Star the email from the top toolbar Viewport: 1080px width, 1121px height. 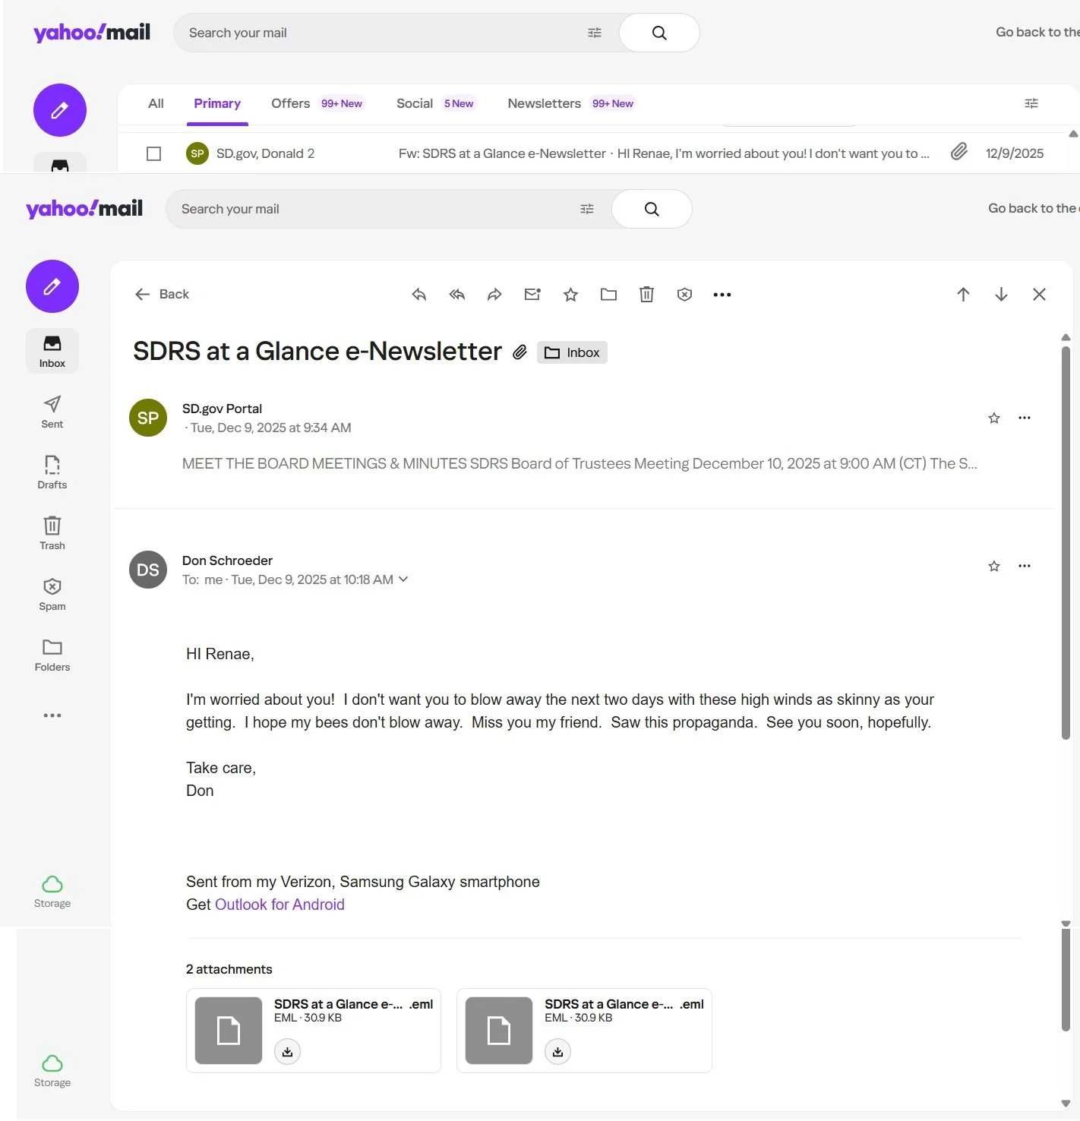tap(570, 294)
